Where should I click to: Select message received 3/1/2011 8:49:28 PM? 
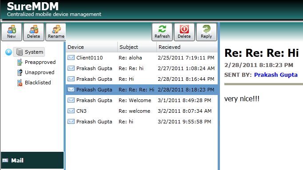point(184,100)
